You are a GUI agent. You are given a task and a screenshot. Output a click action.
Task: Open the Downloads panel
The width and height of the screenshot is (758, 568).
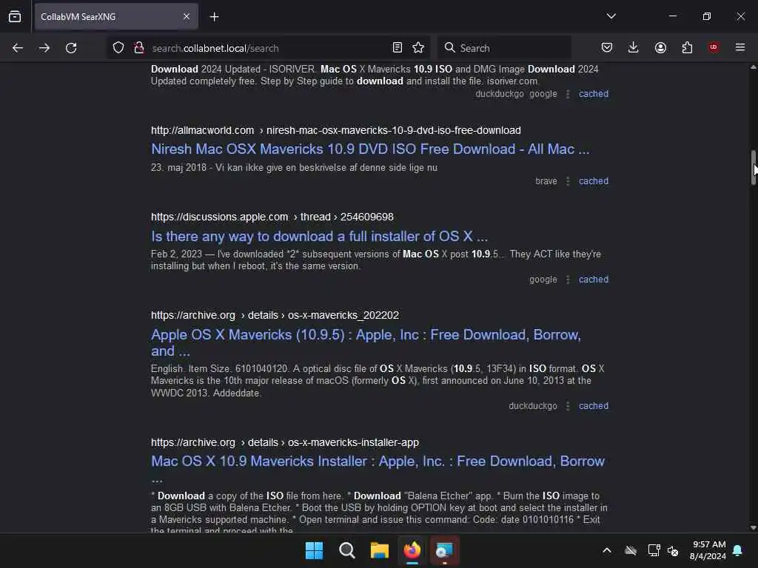(x=634, y=47)
